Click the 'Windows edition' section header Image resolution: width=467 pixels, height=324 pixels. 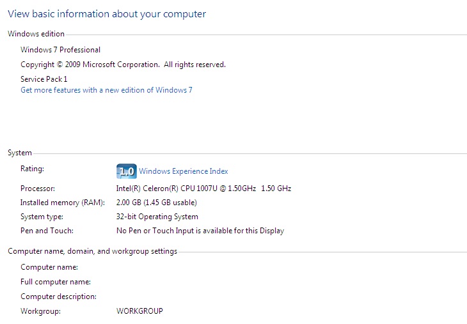36,34
